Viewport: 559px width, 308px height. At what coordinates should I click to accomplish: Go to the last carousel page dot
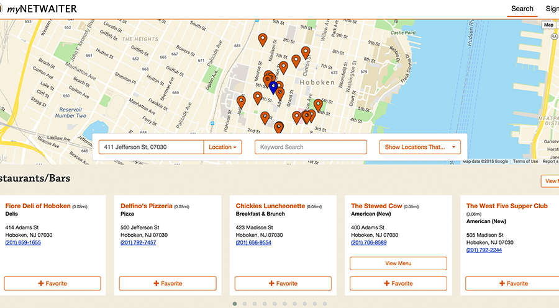pos(324,304)
